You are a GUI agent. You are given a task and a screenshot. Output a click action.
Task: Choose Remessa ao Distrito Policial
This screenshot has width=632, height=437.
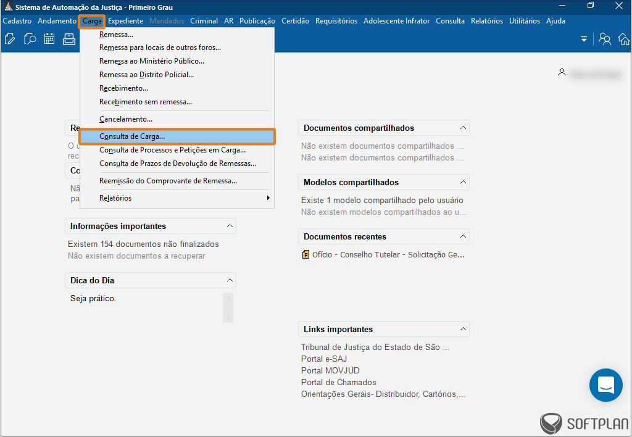point(177,75)
